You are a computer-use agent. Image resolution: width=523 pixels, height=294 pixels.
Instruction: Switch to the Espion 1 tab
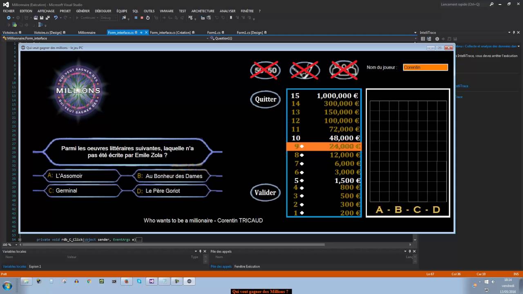(x=35, y=267)
